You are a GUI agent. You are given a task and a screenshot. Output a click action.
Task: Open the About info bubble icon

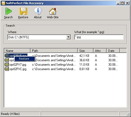tap(38, 11)
